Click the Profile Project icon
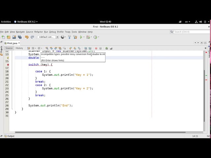Viewport: 211px width, 158px height. click(x=95, y=37)
